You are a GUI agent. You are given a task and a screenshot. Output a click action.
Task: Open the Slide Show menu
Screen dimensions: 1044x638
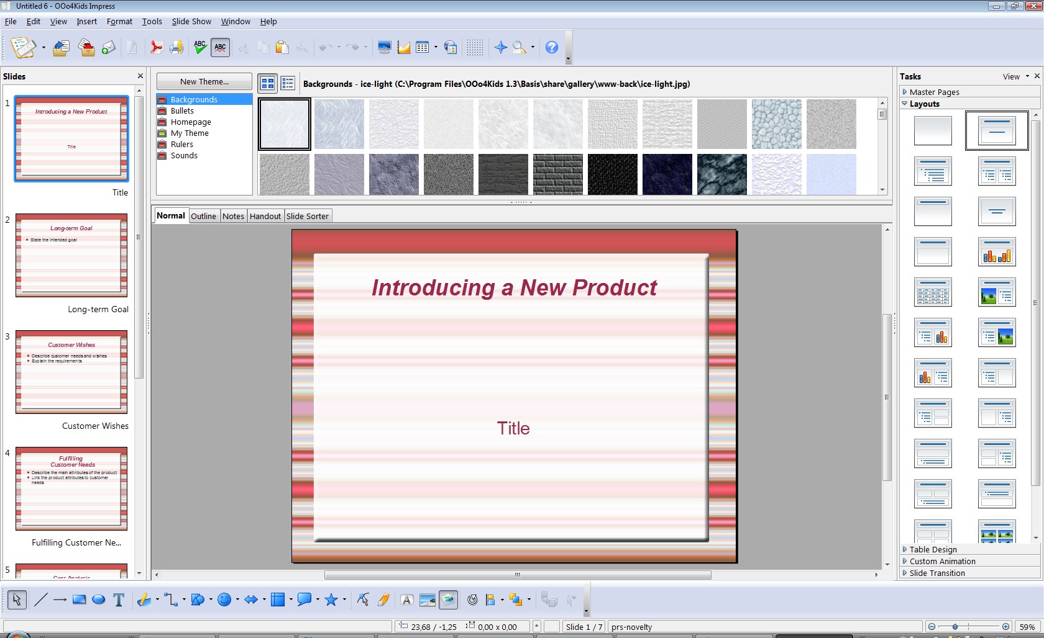(191, 21)
